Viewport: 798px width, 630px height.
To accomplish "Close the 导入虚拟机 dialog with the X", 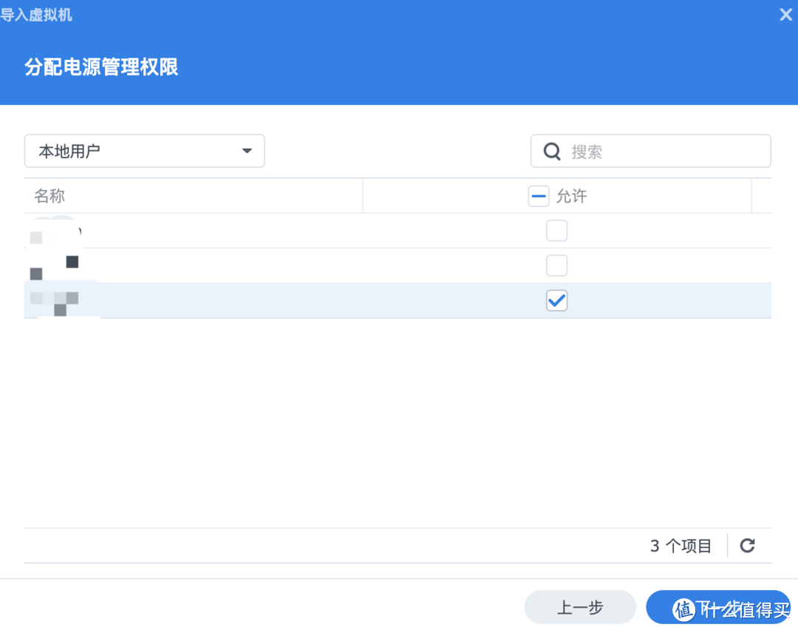I will (x=785, y=14).
